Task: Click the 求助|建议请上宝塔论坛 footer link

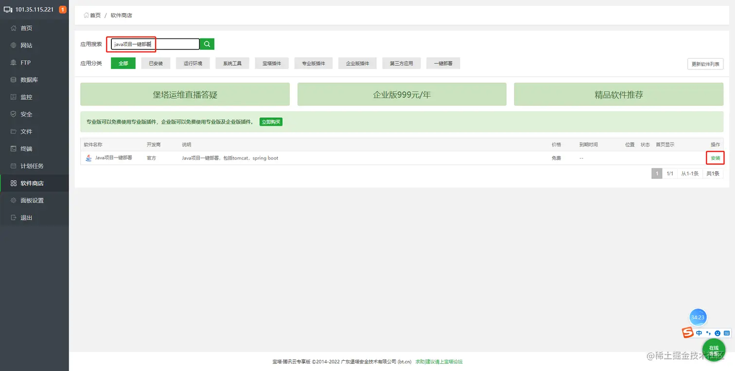Action: 439,362
